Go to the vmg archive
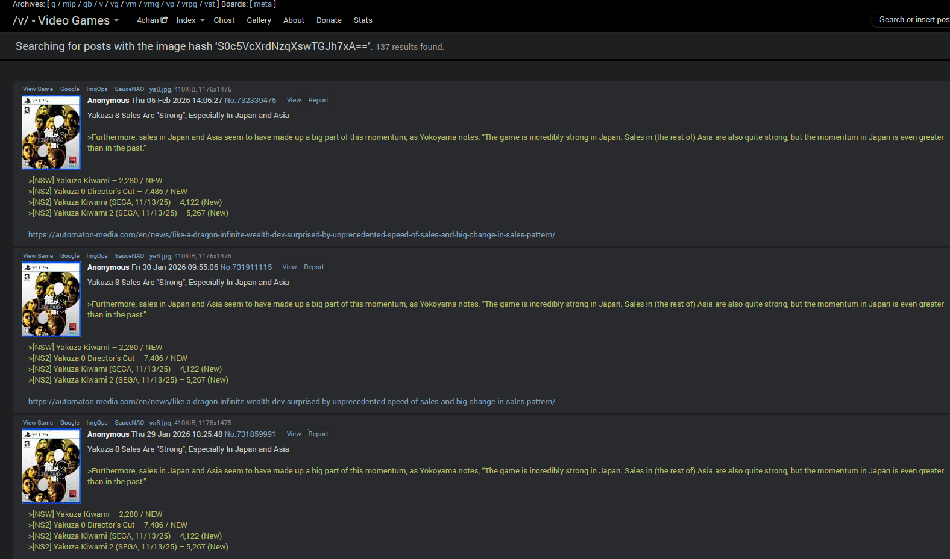 pyautogui.click(x=151, y=4)
